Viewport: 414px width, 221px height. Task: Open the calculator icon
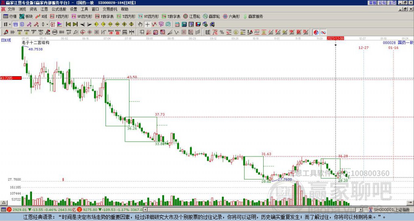(184, 25)
